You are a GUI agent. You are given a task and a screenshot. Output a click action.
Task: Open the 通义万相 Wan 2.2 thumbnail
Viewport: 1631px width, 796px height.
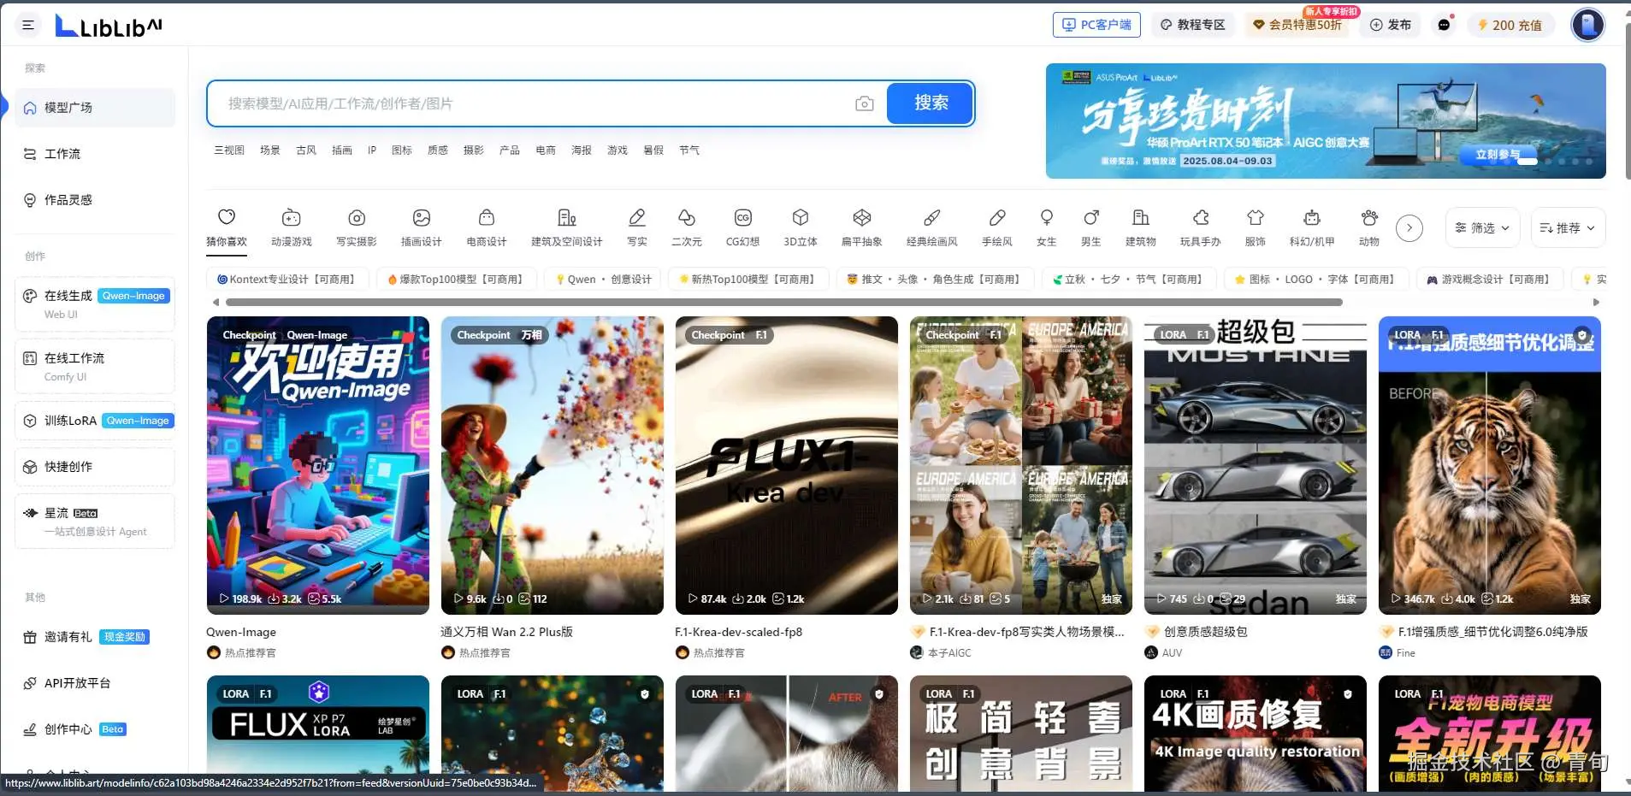553,465
